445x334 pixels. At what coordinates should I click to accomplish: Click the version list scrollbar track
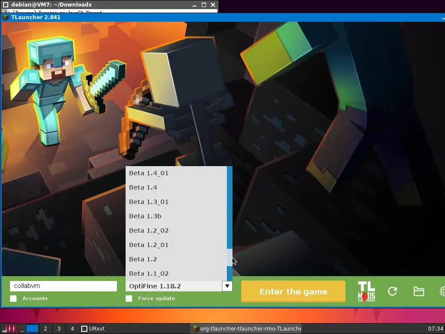pos(229,207)
